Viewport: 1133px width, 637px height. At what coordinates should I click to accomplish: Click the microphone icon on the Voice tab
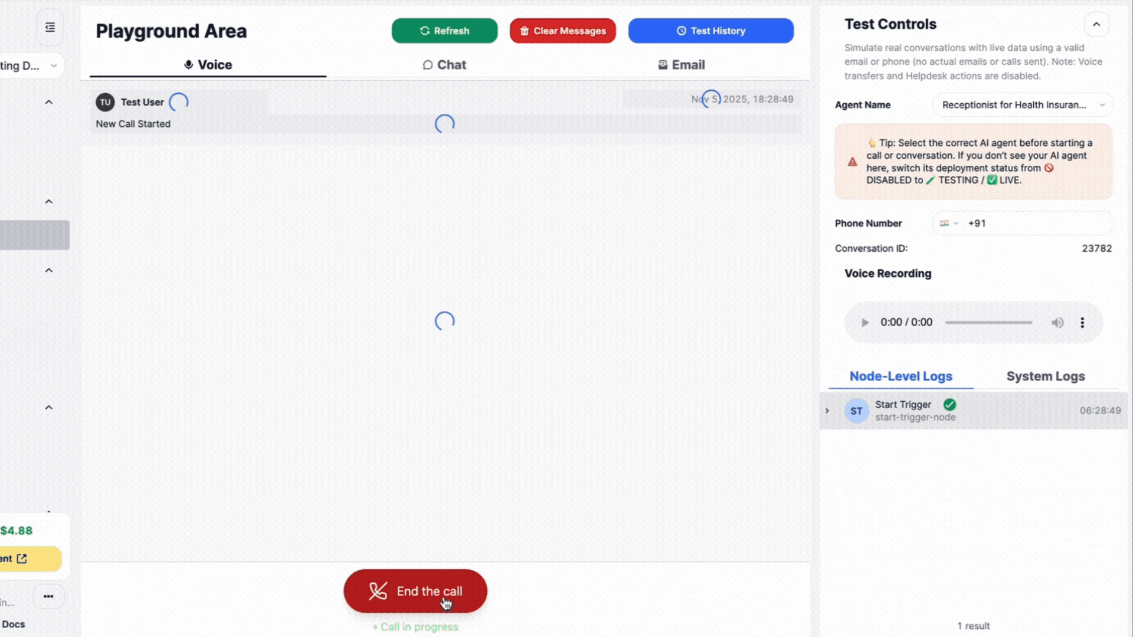click(189, 64)
